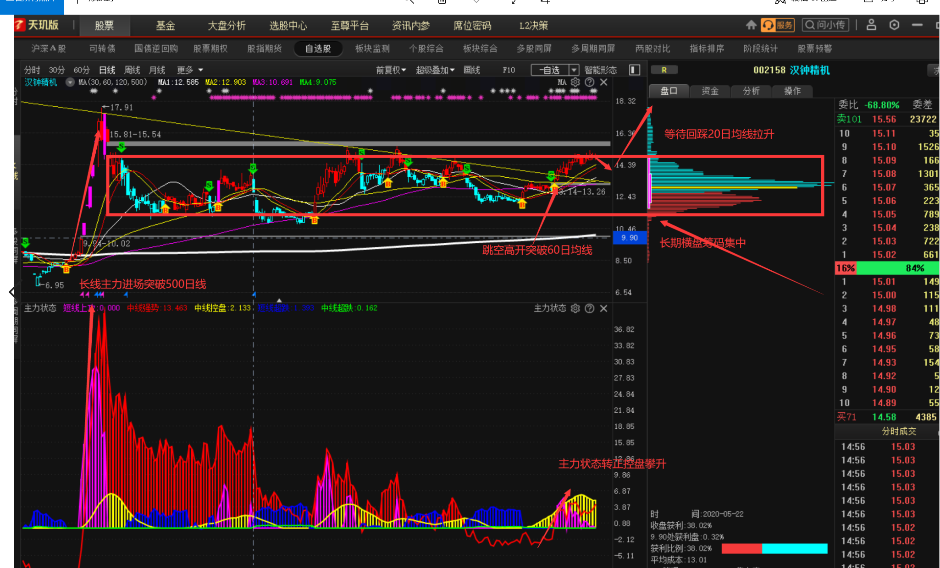Close the 主力状态 indicator panel
This screenshot has width=940, height=568.
[604, 308]
